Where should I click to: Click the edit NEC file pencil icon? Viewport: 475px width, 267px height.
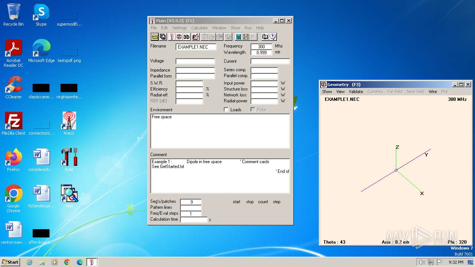(196, 37)
